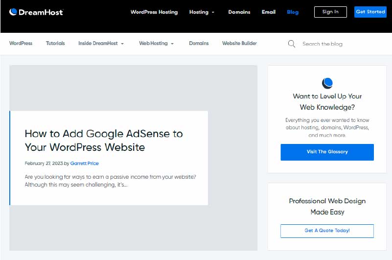Click the Get A Quote Today button
Image resolution: width=392 pixels, height=260 pixels.
pyautogui.click(x=327, y=231)
